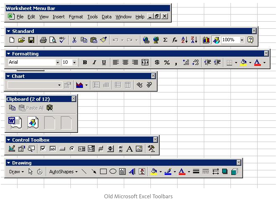278x202 pixels.
Task: Toggle Bold formatting
Action: (85, 62)
